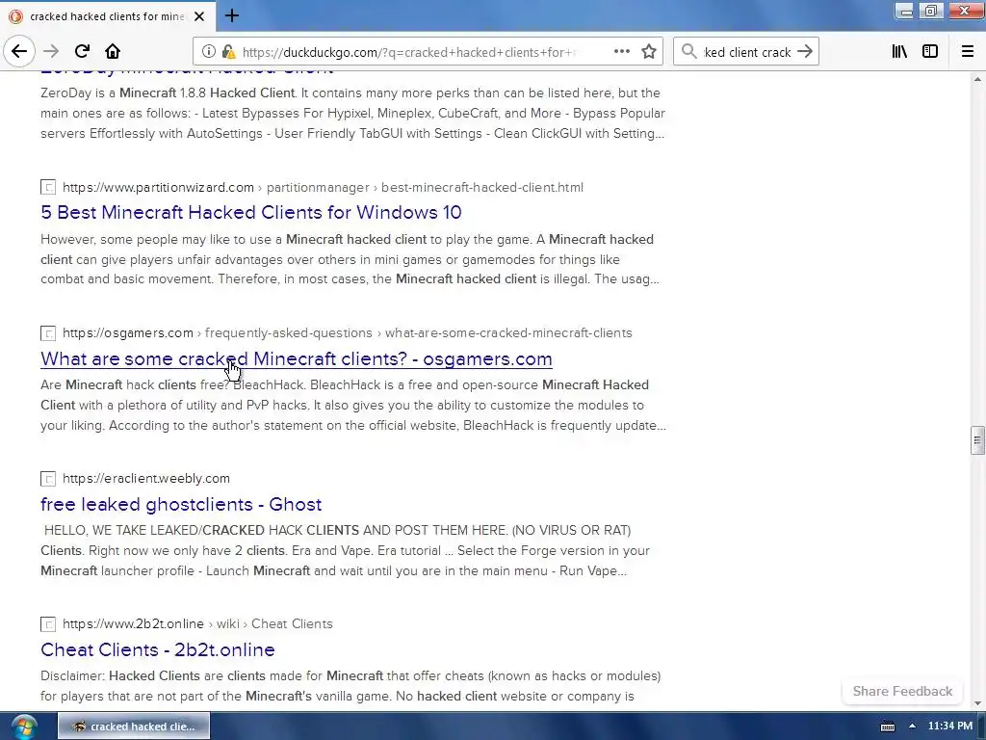The image size is (986, 740).
Task: Open 5 Best Minecraft Hacked Clients link
Action: [x=251, y=212]
